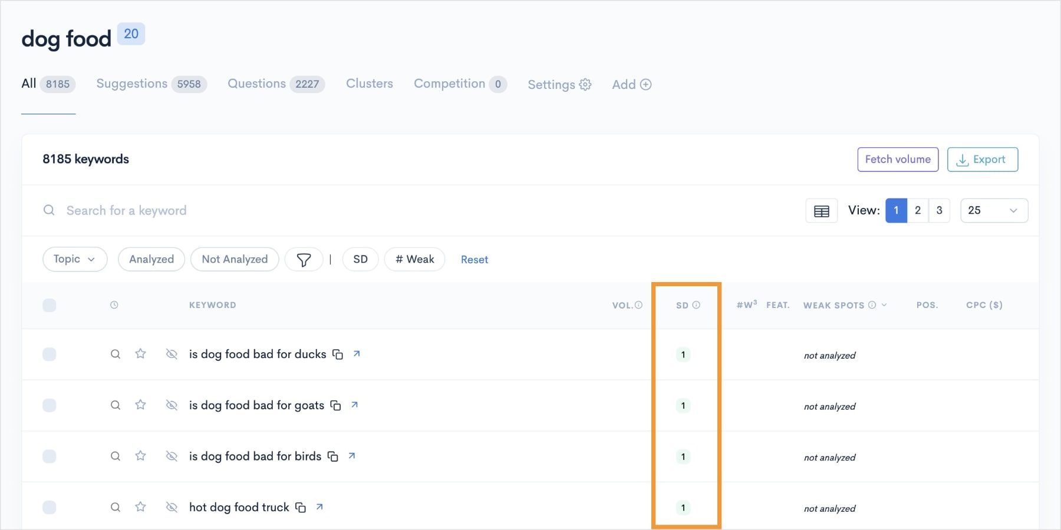Open the Clusters tab
Screen dimensions: 1061x530
click(x=369, y=84)
